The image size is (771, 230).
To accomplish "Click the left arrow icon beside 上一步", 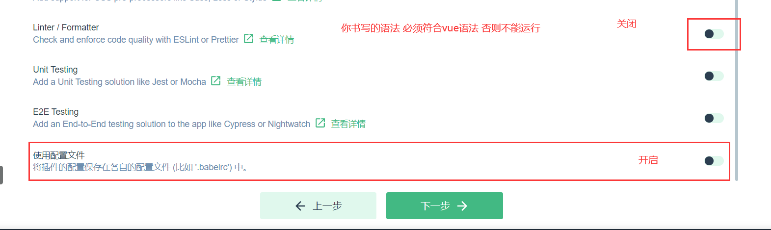I will tap(301, 206).
